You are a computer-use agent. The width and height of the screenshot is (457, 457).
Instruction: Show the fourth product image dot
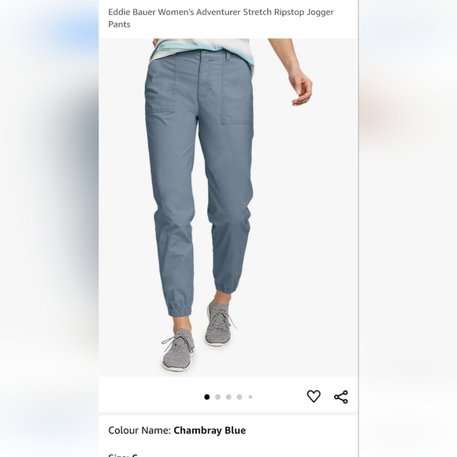coord(240,397)
